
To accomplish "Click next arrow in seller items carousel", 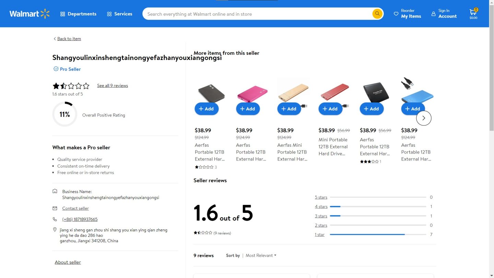I will (x=423, y=118).
